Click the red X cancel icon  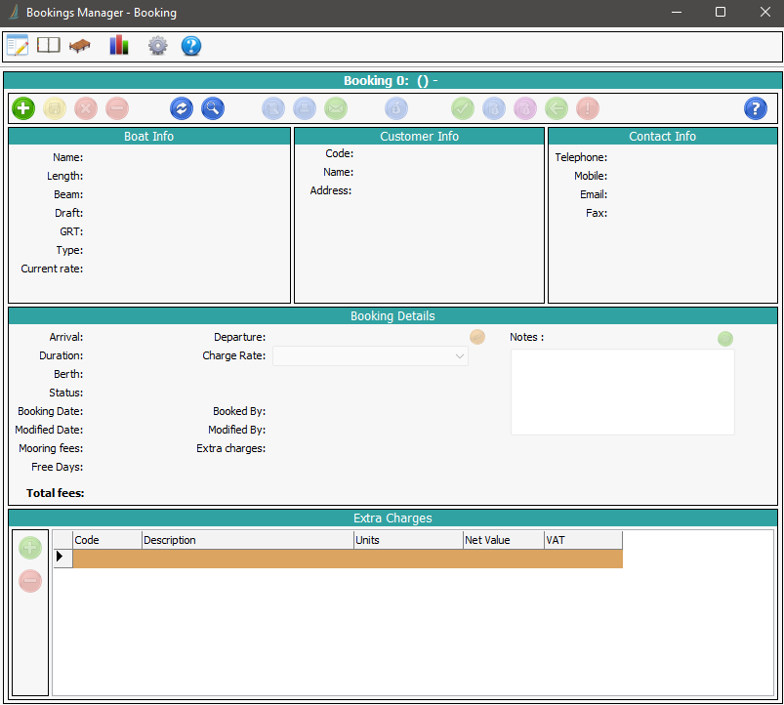pyautogui.click(x=86, y=108)
